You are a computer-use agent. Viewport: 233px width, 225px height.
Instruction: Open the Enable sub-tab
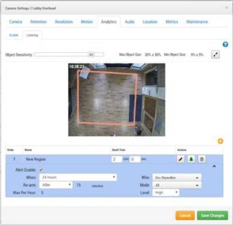pyautogui.click(x=14, y=35)
